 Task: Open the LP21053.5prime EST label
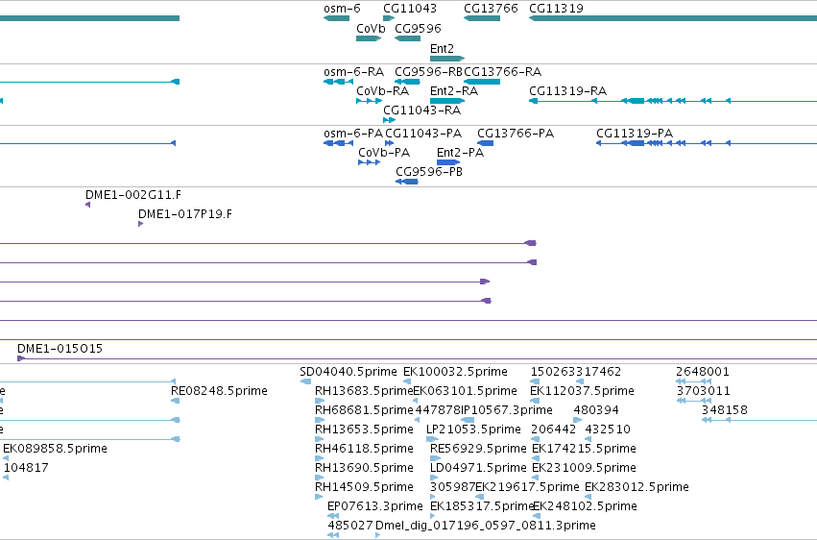click(x=473, y=430)
